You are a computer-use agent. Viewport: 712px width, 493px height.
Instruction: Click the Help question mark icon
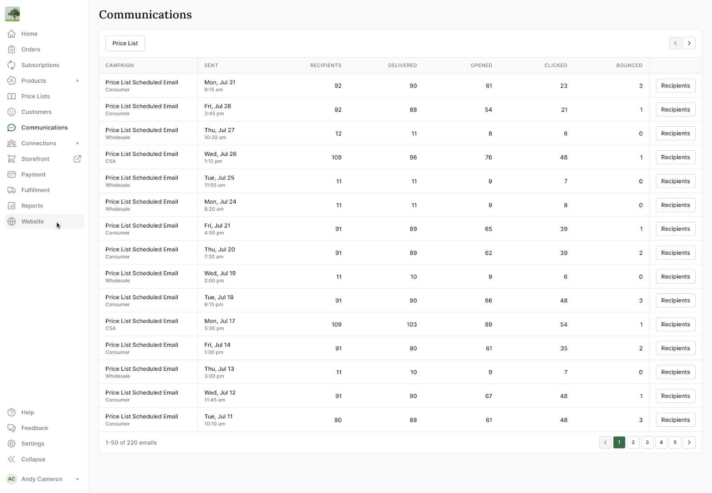(x=12, y=413)
